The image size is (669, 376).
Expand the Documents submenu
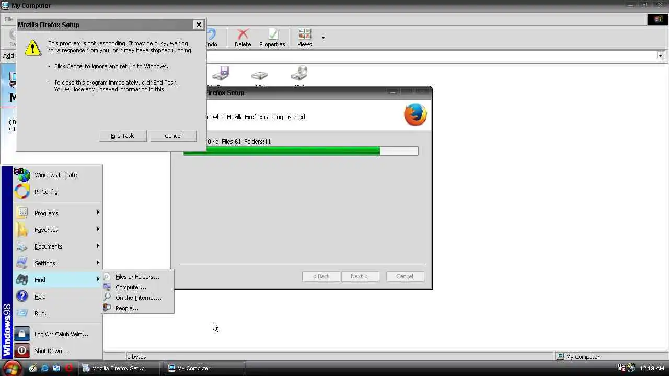coord(57,246)
